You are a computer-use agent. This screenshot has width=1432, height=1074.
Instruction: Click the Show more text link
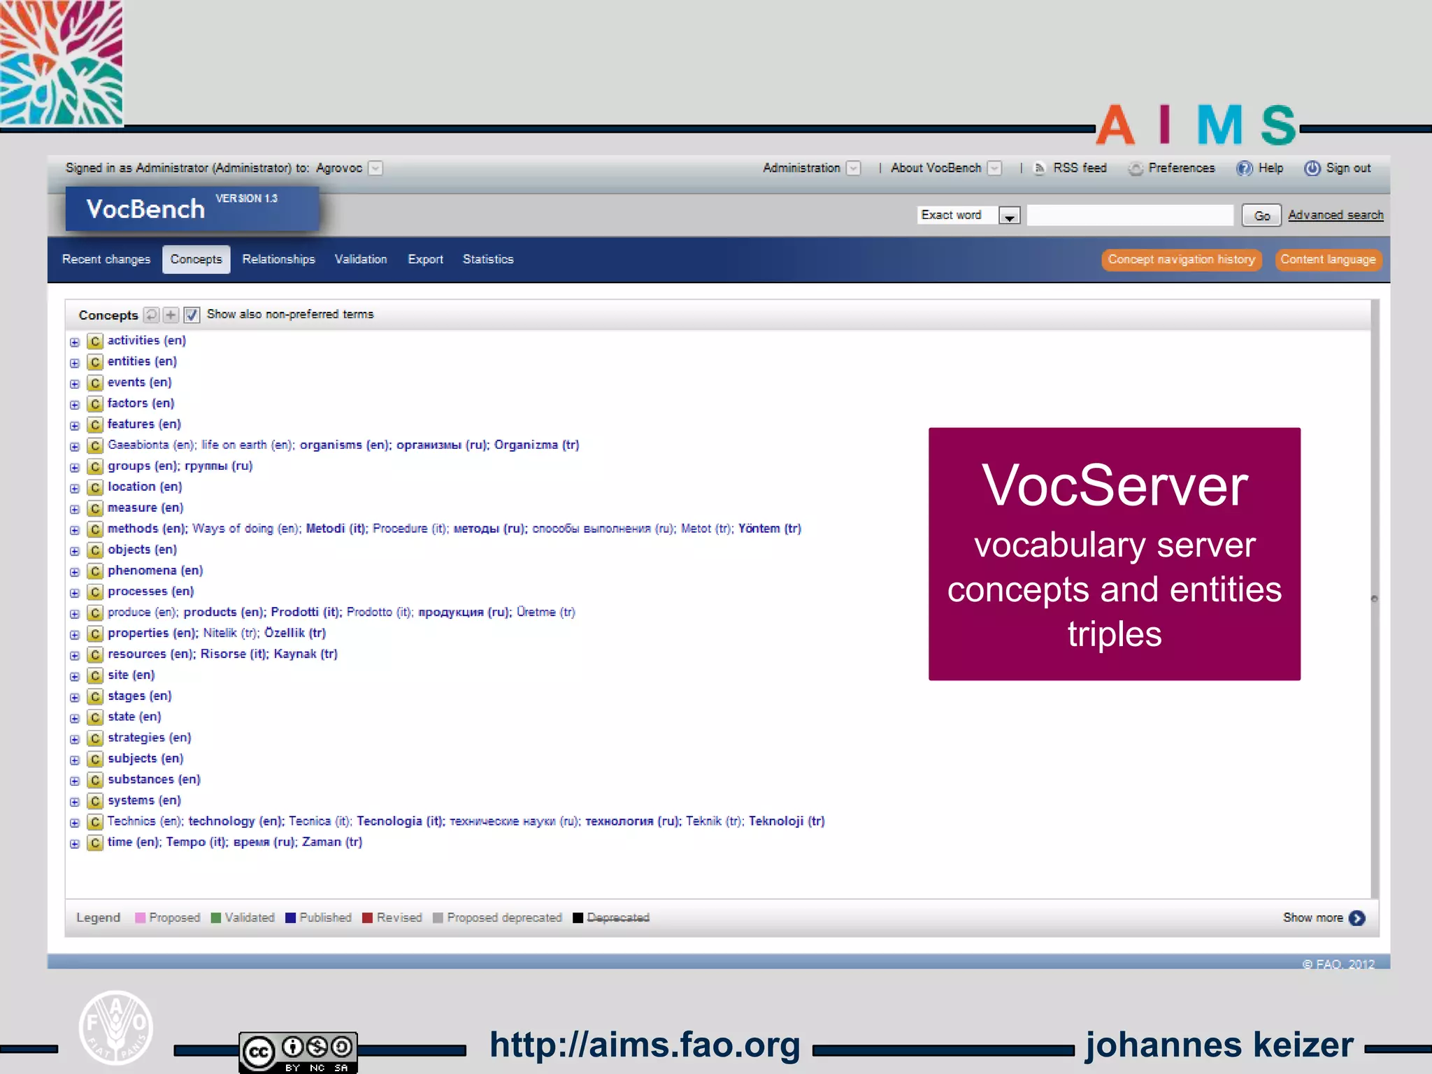[1312, 918]
